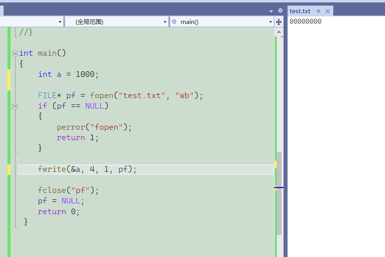This screenshot has height=257, width=385.
Task: Open the tab list dropdown arrow
Action: tap(271, 11)
